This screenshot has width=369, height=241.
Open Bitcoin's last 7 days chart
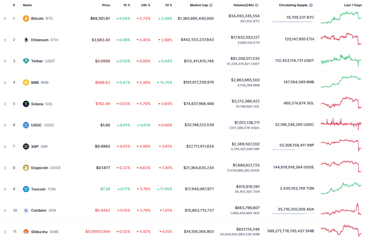click(x=341, y=17)
